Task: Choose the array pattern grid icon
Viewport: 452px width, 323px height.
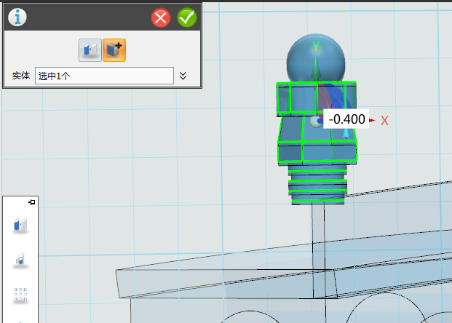Action: point(20,295)
